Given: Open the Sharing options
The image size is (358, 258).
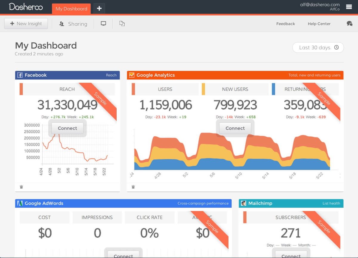Looking at the screenshot, I should [x=73, y=24].
